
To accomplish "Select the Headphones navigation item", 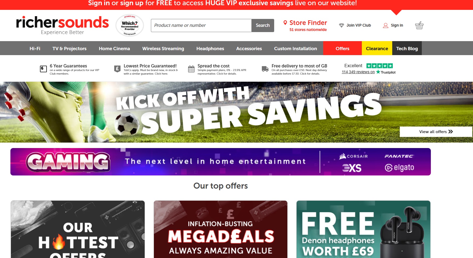I will tap(210, 49).
